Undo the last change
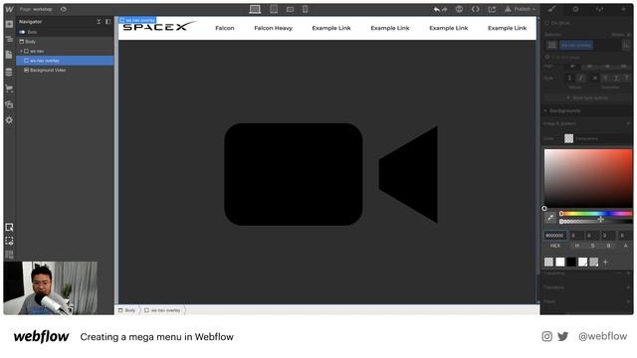The image size is (637, 358). (x=436, y=9)
